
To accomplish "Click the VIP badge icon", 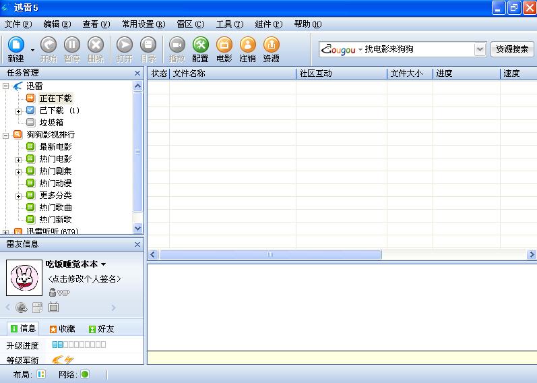I will [x=59, y=293].
